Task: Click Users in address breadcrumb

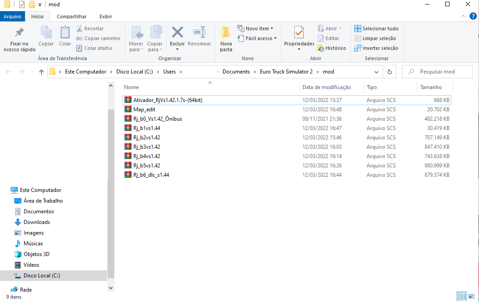Action: pyautogui.click(x=169, y=72)
